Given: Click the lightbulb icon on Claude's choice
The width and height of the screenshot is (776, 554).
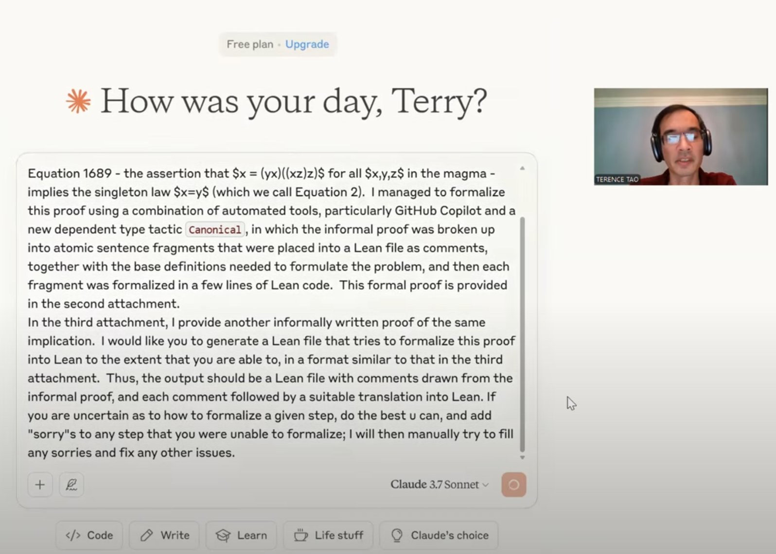Looking at the screenshot, I should point(397,536).
